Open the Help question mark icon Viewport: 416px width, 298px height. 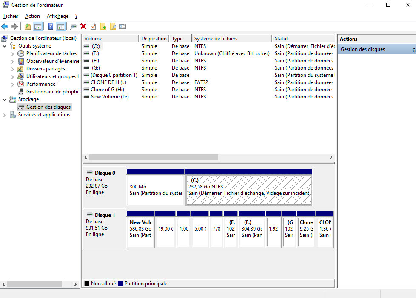(51, 27)
